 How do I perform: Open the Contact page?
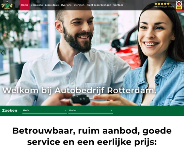118,5
